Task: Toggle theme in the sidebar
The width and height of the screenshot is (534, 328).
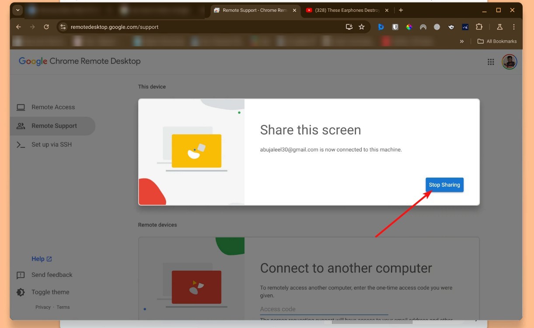Action: click(x=43, y=292)
